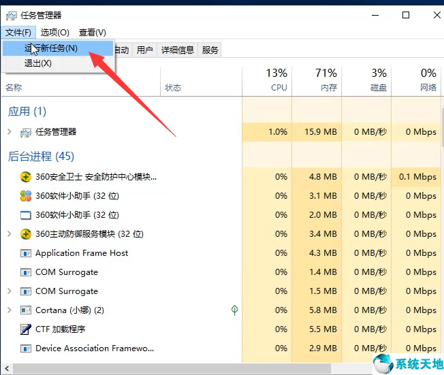Maximize the Task Manager window
444x375 pixels.
(x=406, y=15)
